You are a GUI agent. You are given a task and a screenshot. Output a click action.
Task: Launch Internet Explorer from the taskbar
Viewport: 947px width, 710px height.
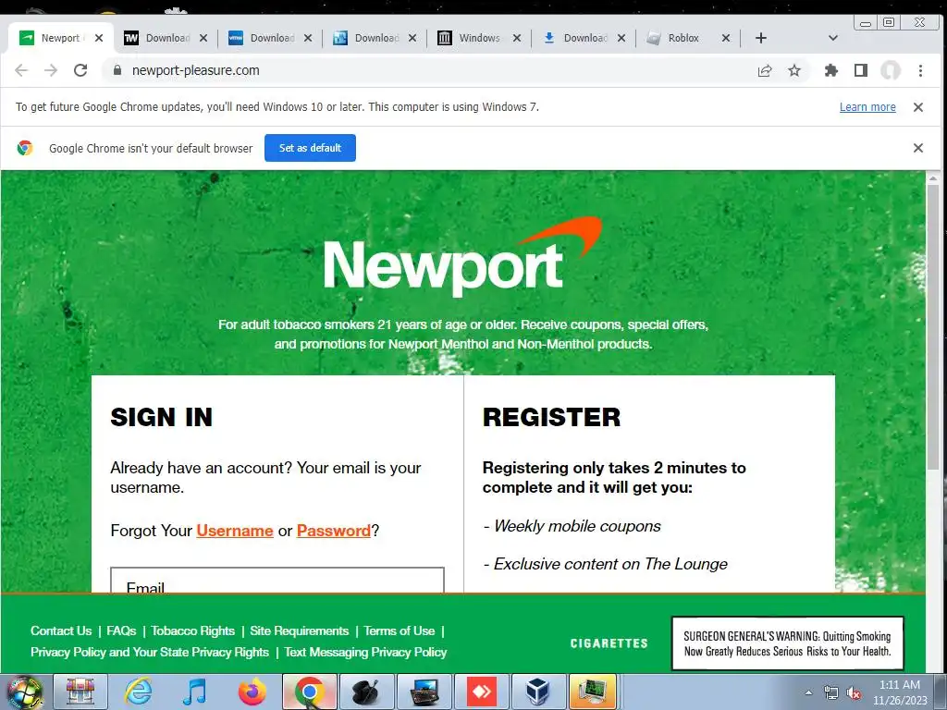[139, 692]
